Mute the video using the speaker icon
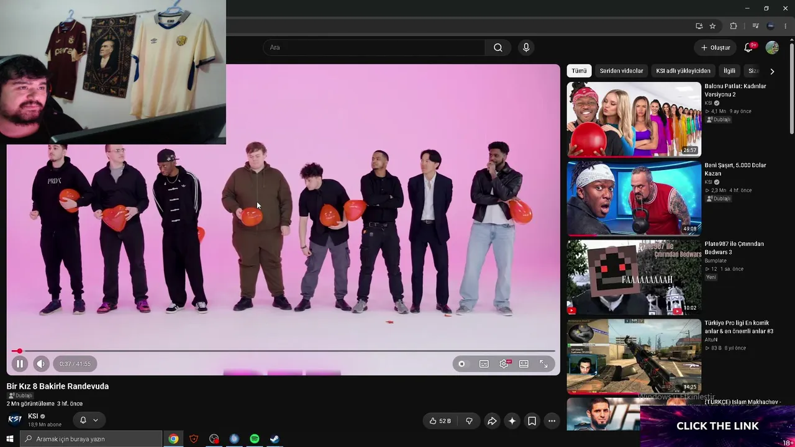The width and height of the screenshot is (795, 447). (40, 364)
